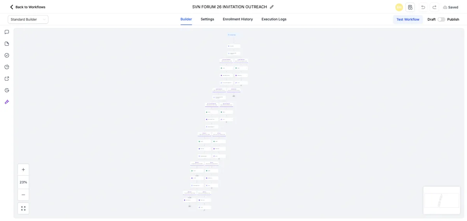Open the Standard Builder dropdown

pyautogui.click(x=28, y=19)
